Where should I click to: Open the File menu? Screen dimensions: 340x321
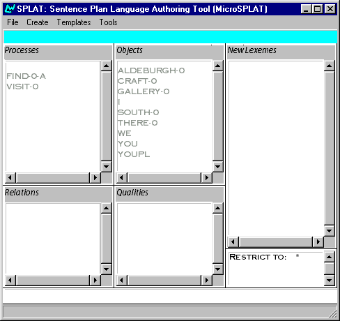tap(13, 22)
